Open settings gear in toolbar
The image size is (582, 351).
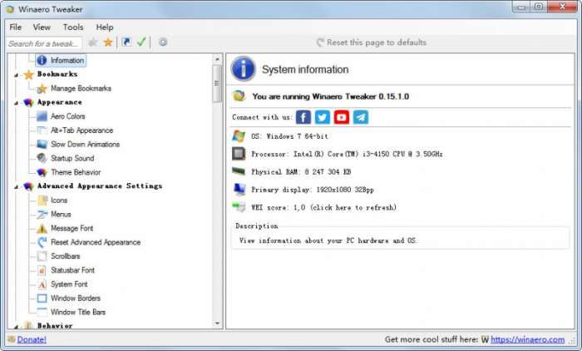[163, 42]
